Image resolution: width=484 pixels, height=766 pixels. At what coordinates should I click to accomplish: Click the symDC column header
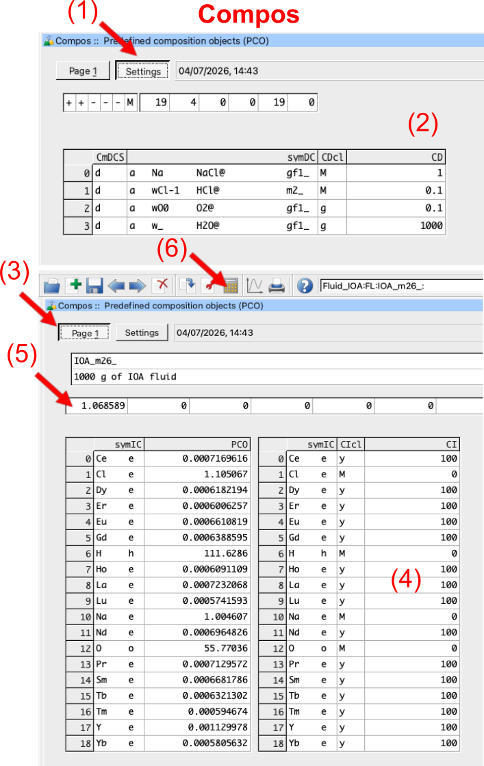pyautogui.click(x=222, y=157)
